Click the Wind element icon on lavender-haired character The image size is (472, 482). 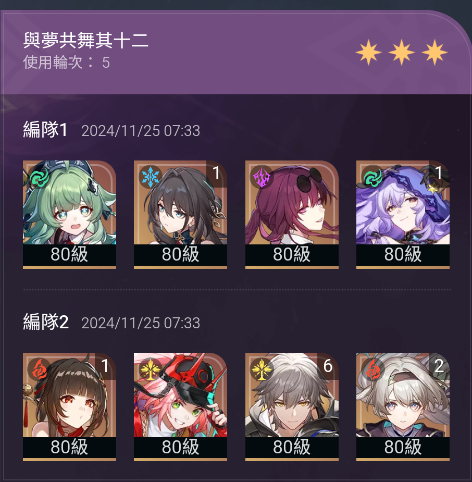point(372,177)
